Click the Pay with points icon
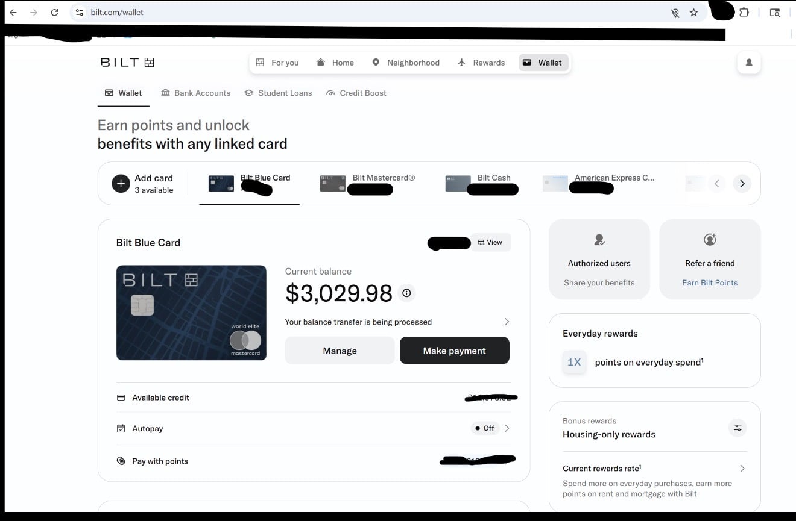Image resolution: width=796 pixels, height=521 pixels. click(121, 461)
